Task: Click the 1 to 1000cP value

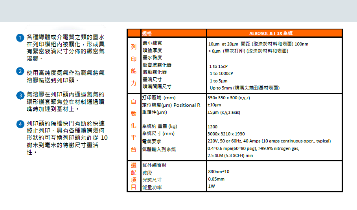Action: 221,73
